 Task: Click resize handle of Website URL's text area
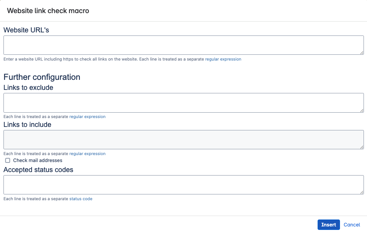[362, 52]
